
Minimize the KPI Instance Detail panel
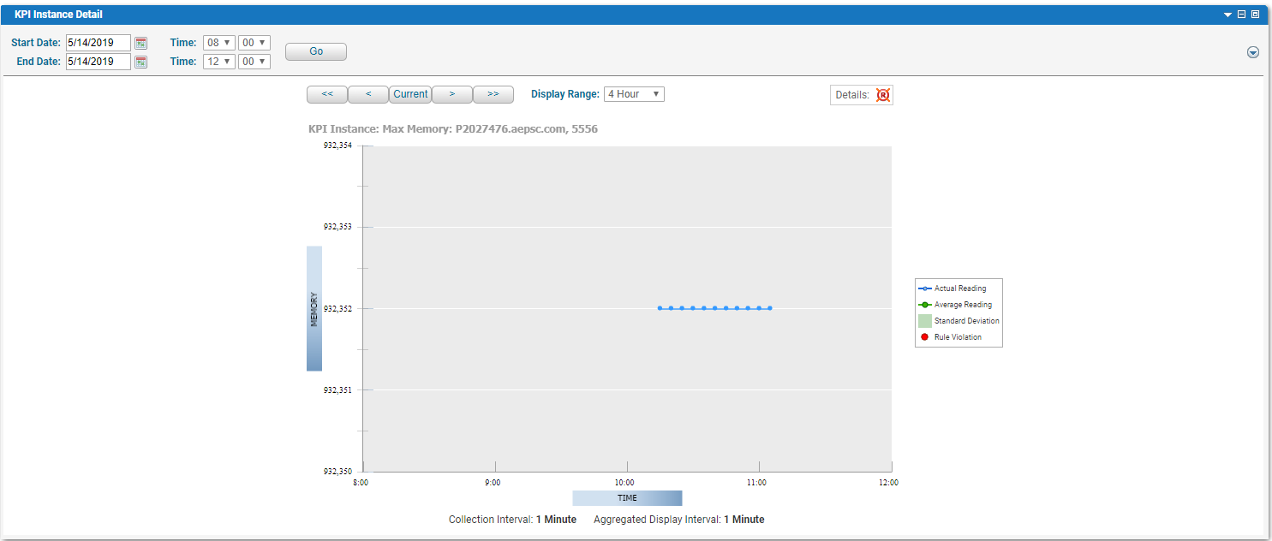tap(1241, 15)
